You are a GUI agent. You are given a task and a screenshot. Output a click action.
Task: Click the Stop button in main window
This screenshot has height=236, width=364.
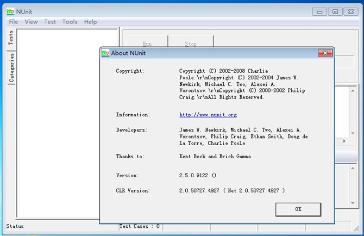pos(191,41)
